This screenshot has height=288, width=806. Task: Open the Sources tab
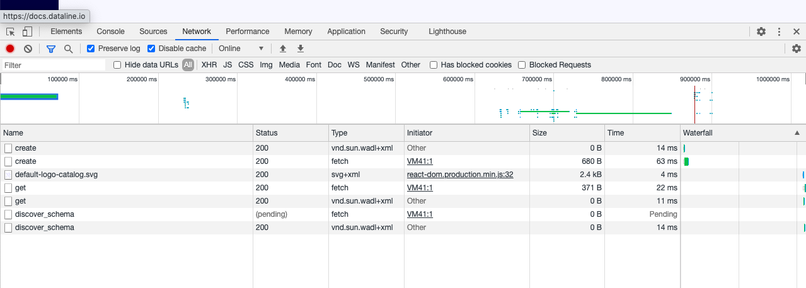[153, 32]
